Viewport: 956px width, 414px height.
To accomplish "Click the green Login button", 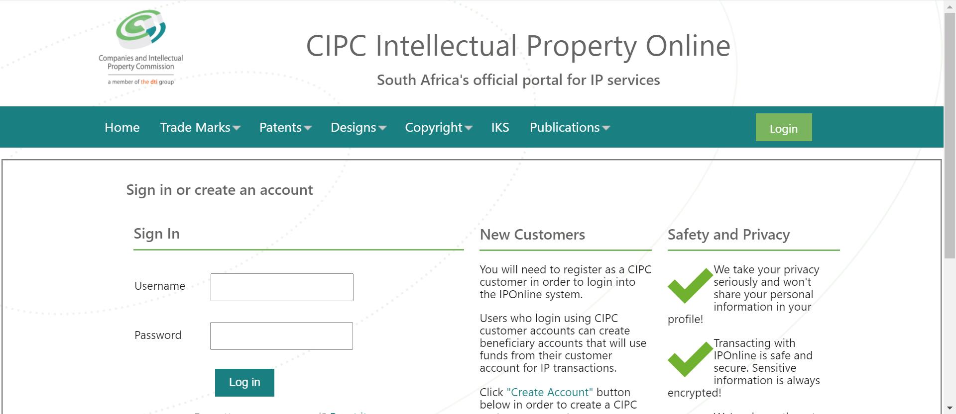I will coord(784,128).
